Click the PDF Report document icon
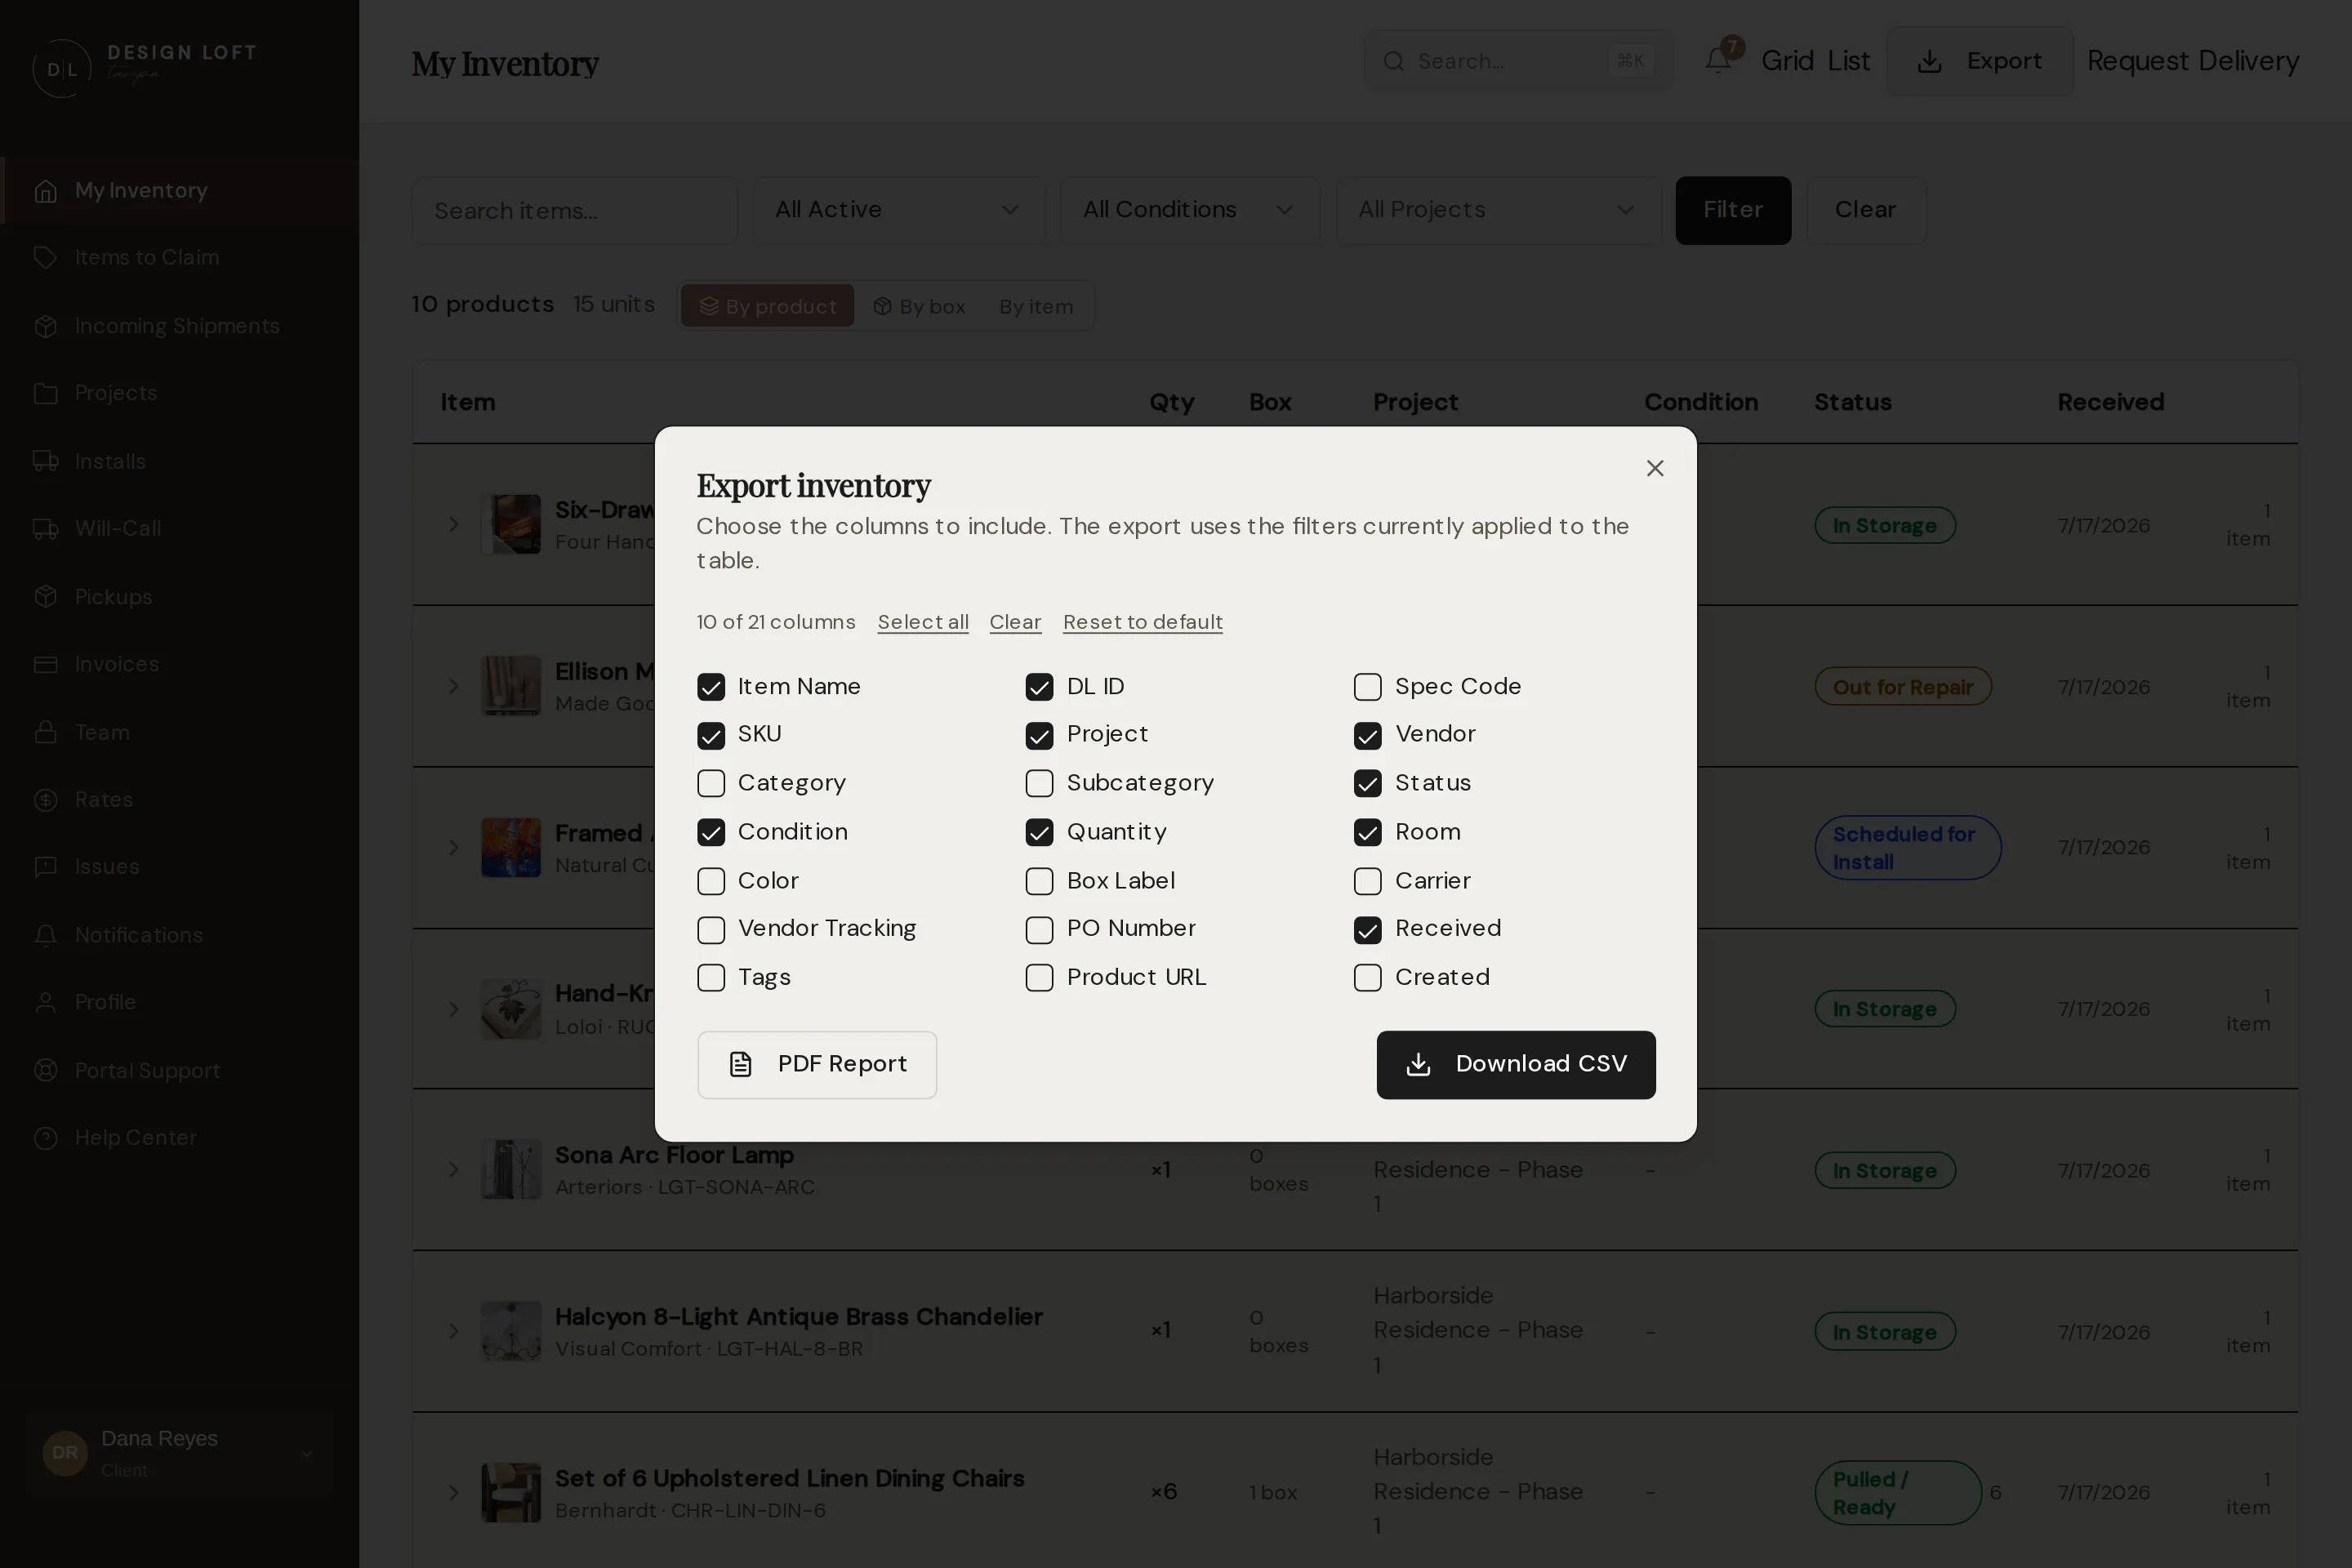 (740, 1064)
